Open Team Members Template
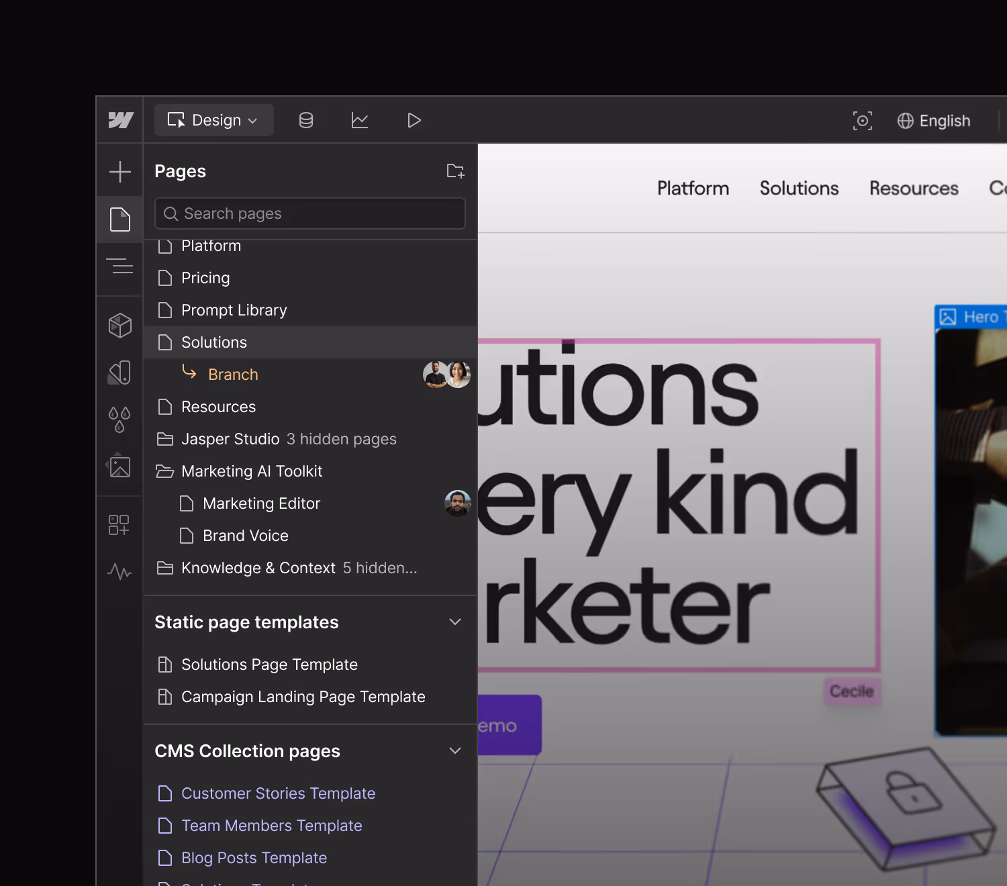 tap(310, 826)
